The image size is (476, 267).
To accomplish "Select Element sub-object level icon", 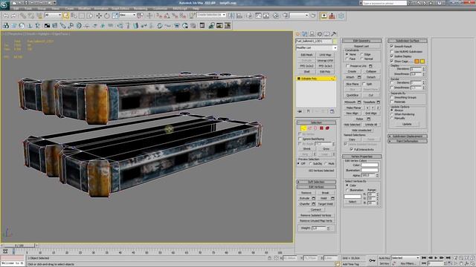I will 327,128.
